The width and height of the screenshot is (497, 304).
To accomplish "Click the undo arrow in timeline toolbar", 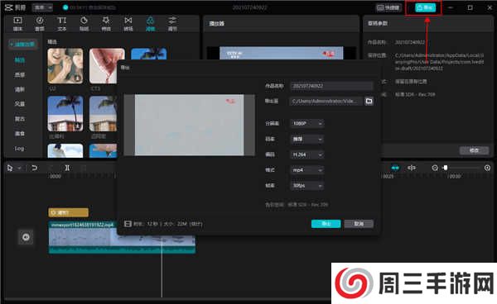I will coord(34,168).
